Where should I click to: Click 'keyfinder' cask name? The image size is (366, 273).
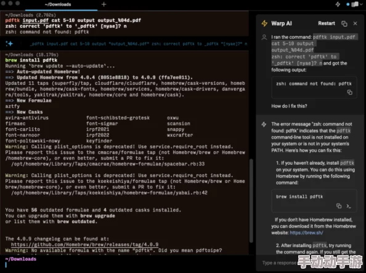[99, 141]
